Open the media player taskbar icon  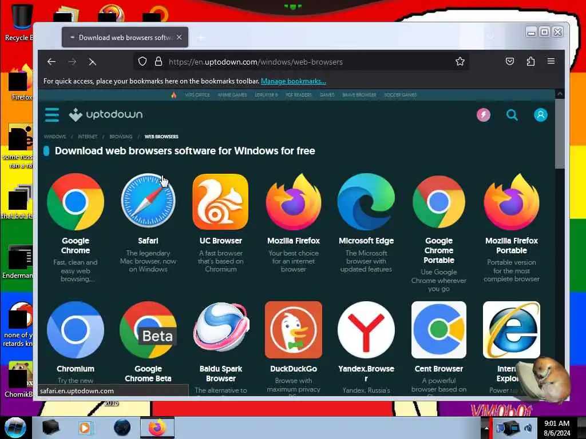tap(85, 428)
